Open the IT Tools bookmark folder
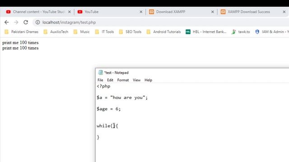The width and height of the screenshot is (289, 162). [104, 32]
